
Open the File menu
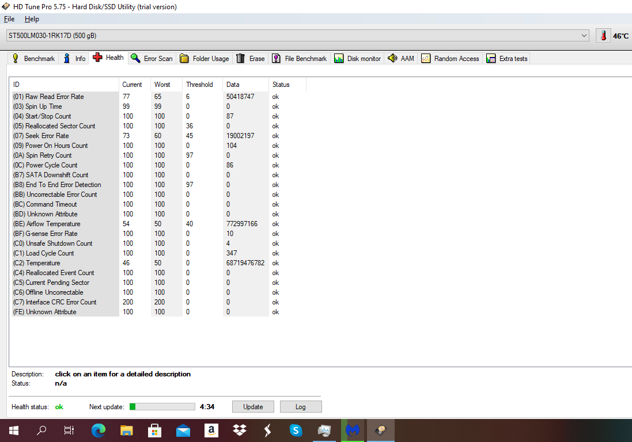tap(9, 19)
